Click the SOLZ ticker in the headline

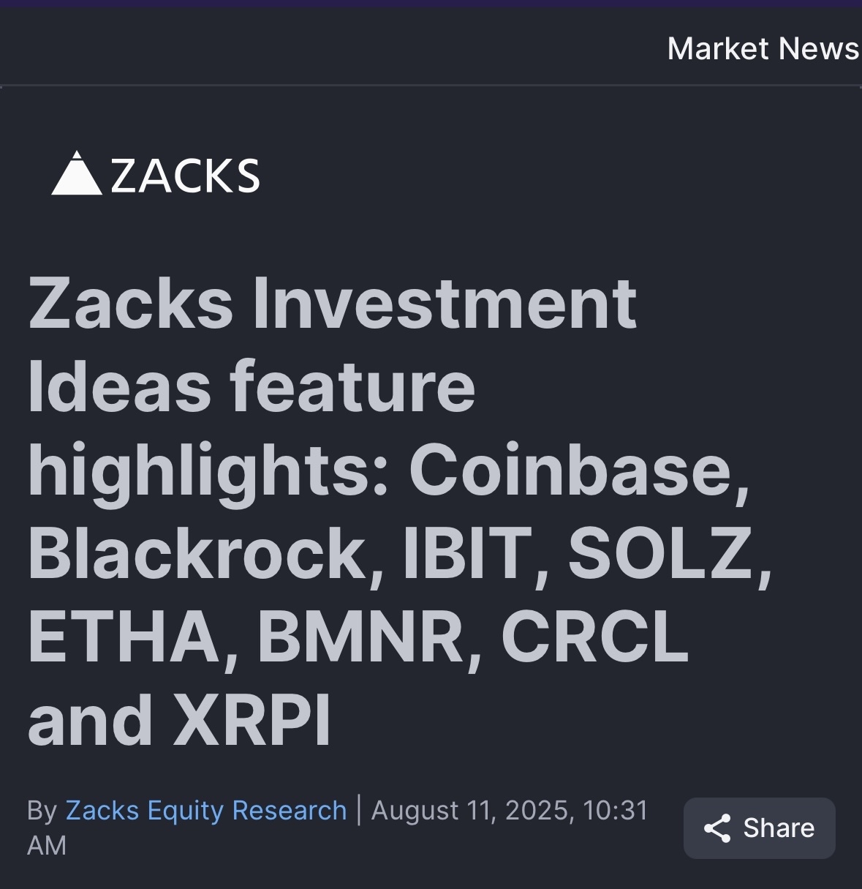point(661,552)
